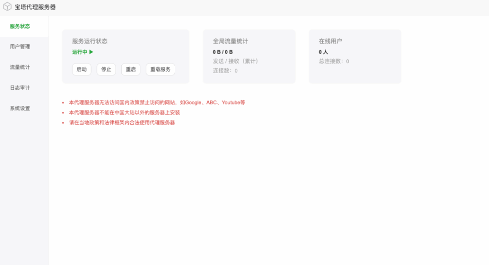This screenshot has width=489, height=265.
Task: Click the 宝塔代理服务器 title text
Action: (35, 7)
